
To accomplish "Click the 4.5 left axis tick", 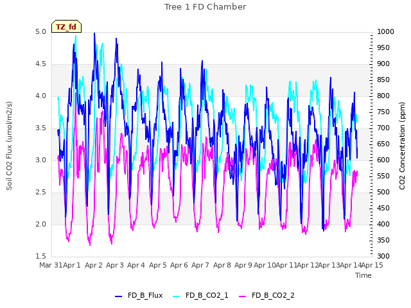I will (40, 64).
